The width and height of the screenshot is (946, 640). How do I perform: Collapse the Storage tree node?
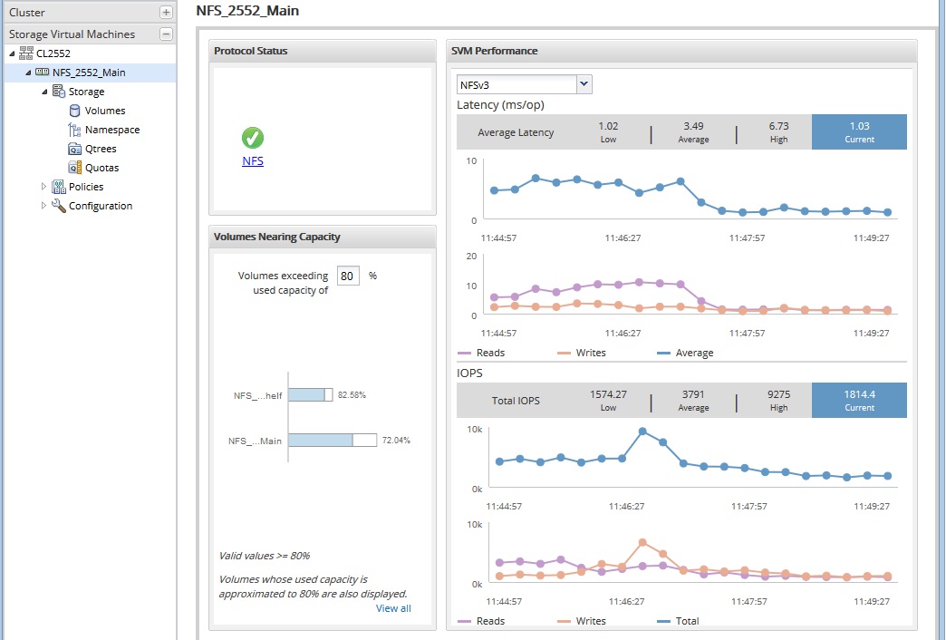click(43, 91)
